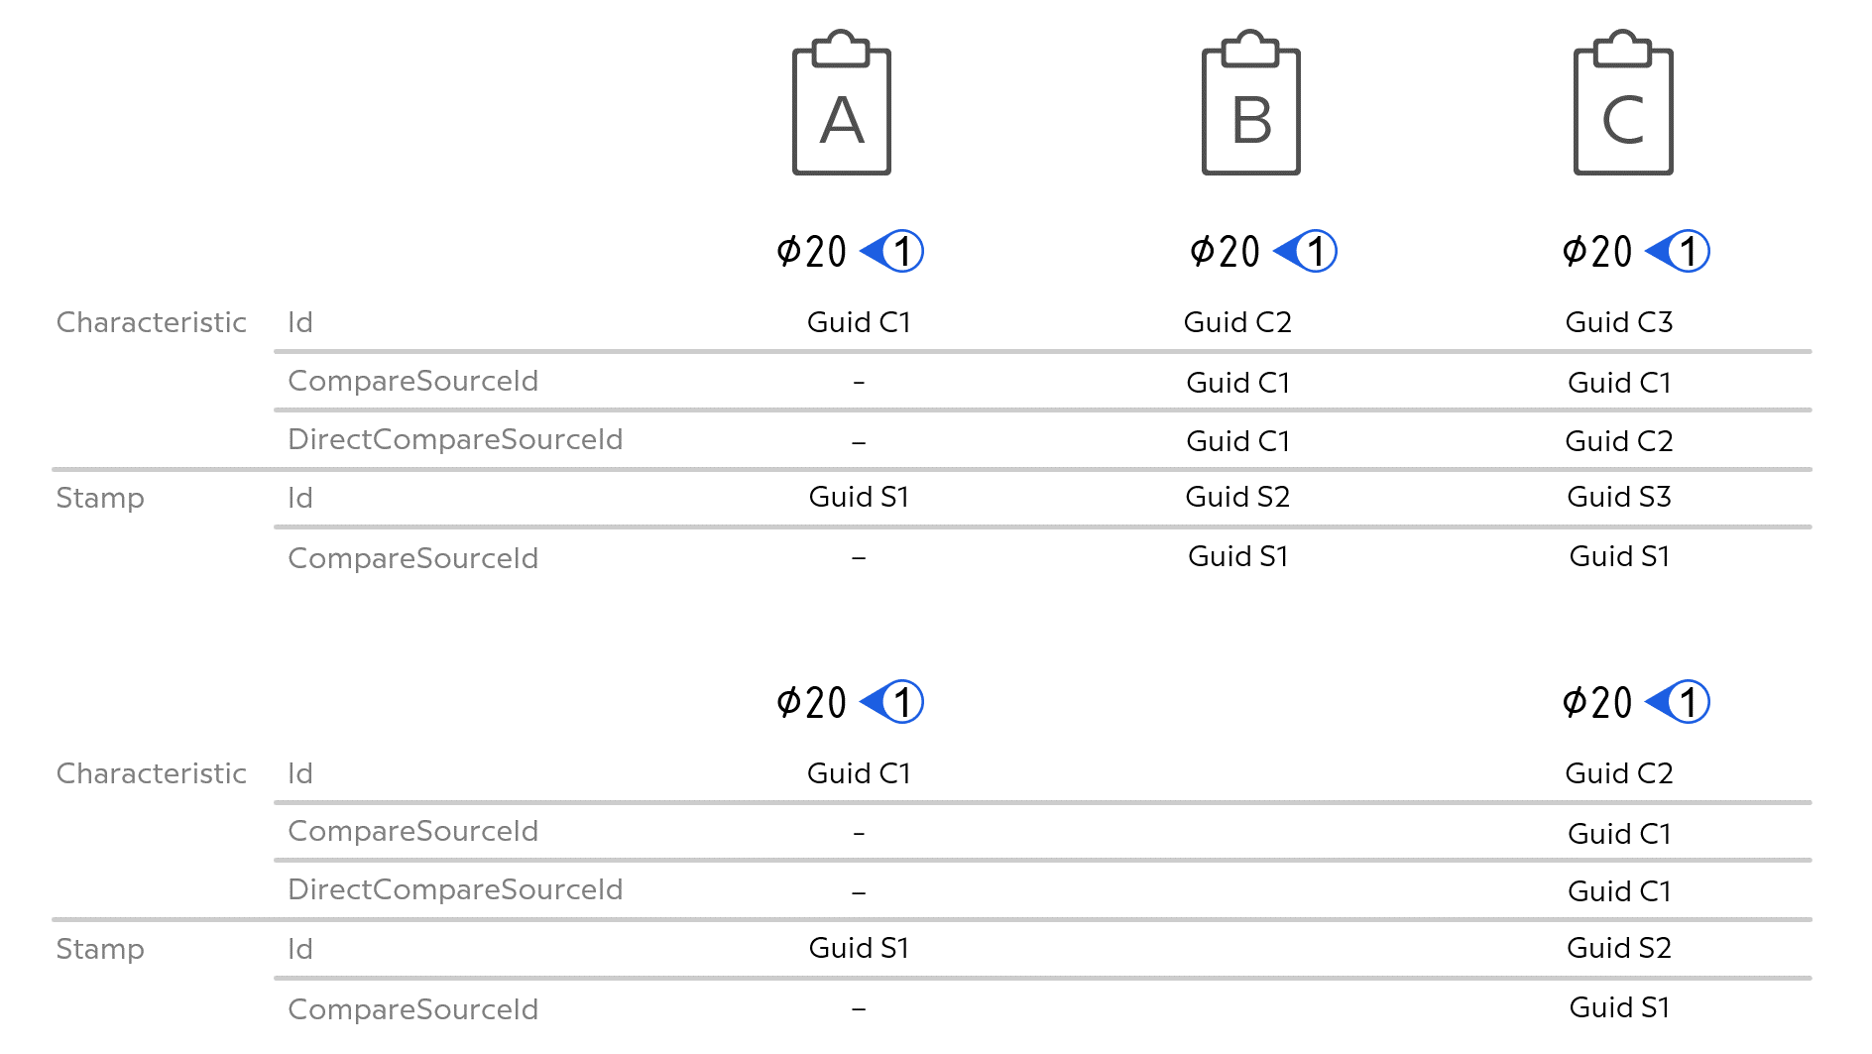Viewport: 1872px width, 1054px height.
Task: Select blue stamp 1 under clipboard B
Action: pyautogui.click(x=1305, y=251)
